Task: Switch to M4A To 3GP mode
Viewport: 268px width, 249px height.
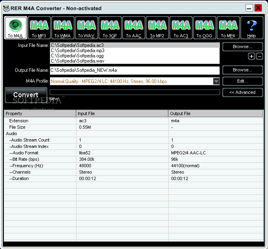Action: click(x=110, y=28)
